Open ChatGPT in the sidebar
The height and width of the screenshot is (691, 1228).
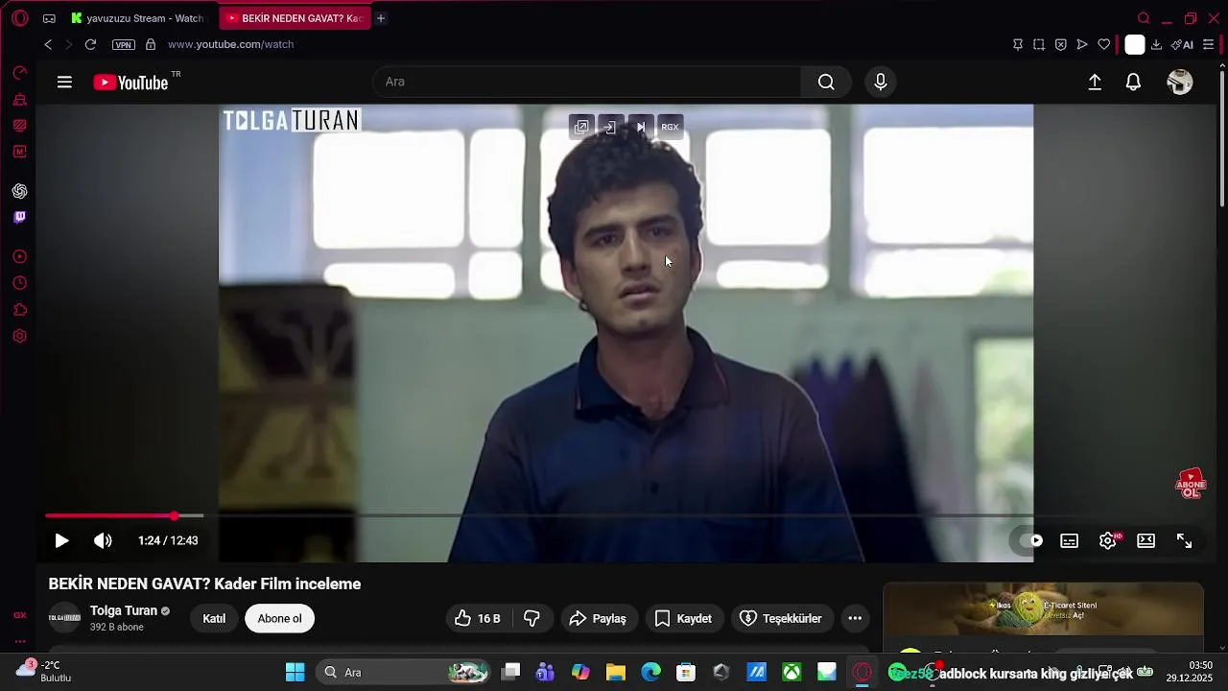pos(19,191)
